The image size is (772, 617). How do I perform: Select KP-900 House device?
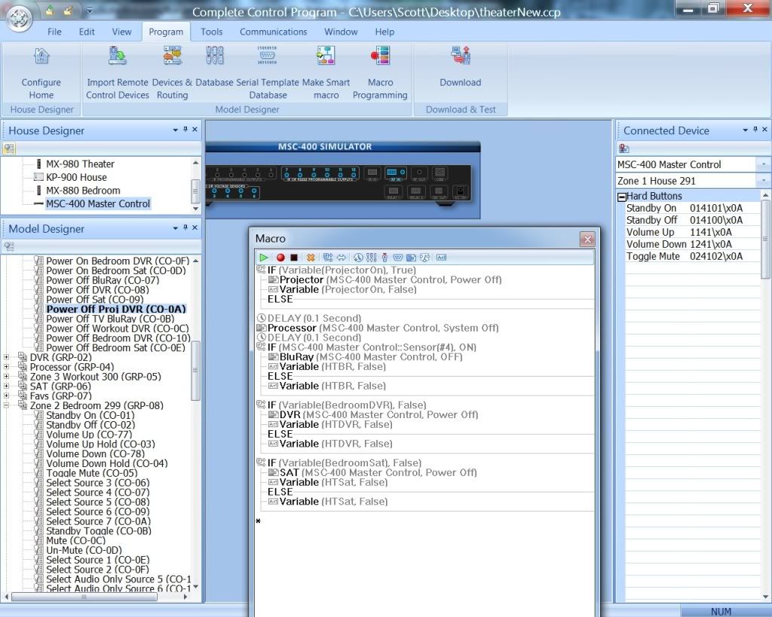pos(76,177)
